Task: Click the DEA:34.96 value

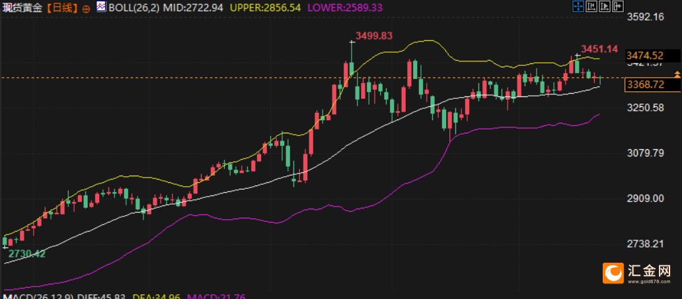Action: pyautogui.click(x=157, y=296)
